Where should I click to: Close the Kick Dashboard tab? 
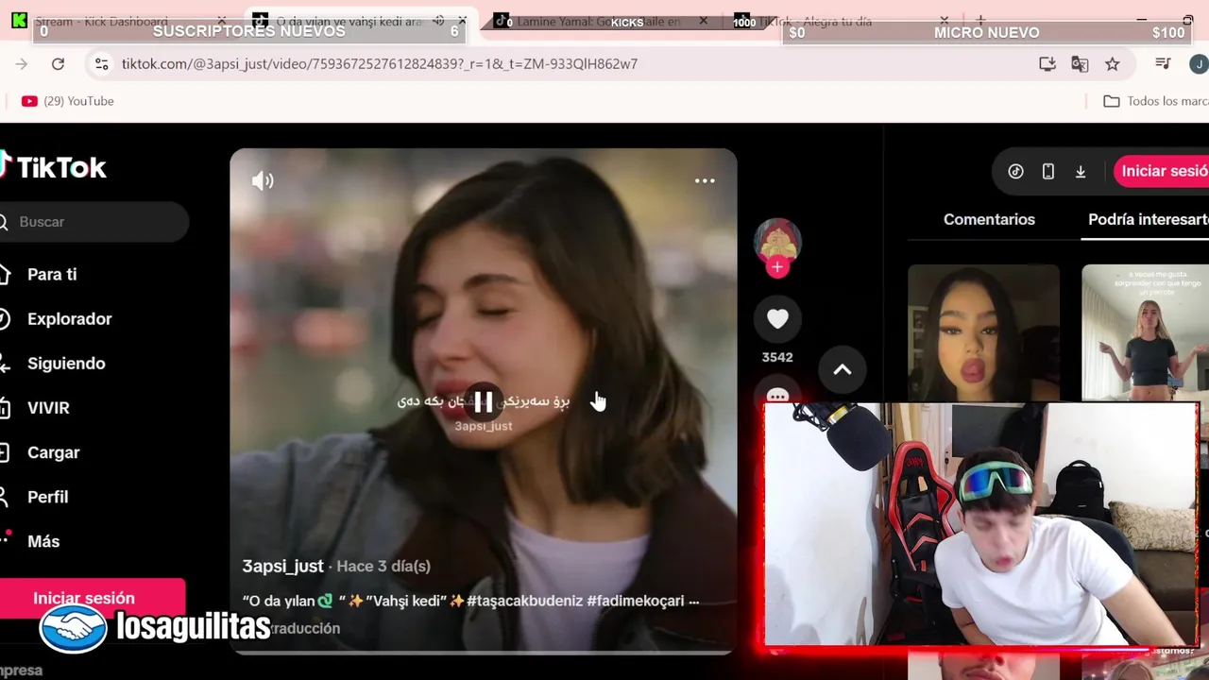click(x=222, y=21)
